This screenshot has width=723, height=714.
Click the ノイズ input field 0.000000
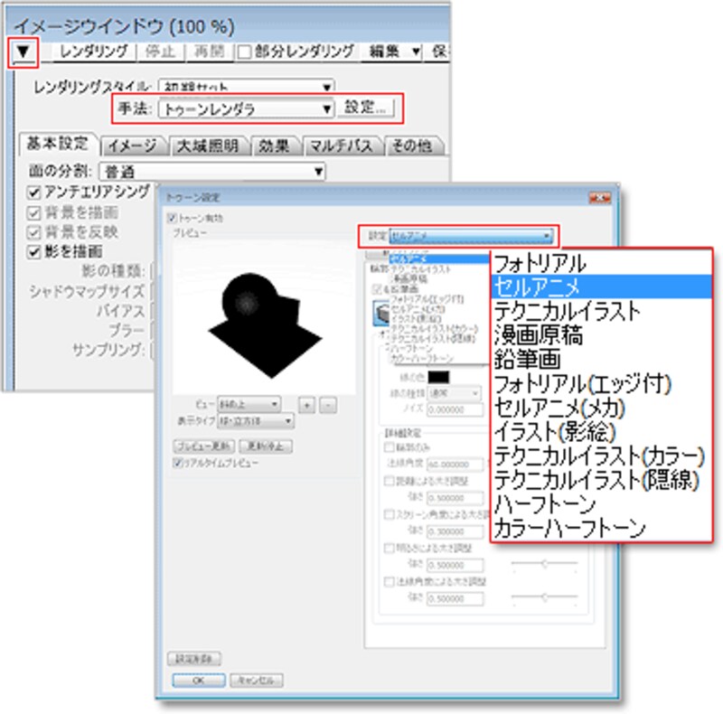coord(455,409)
